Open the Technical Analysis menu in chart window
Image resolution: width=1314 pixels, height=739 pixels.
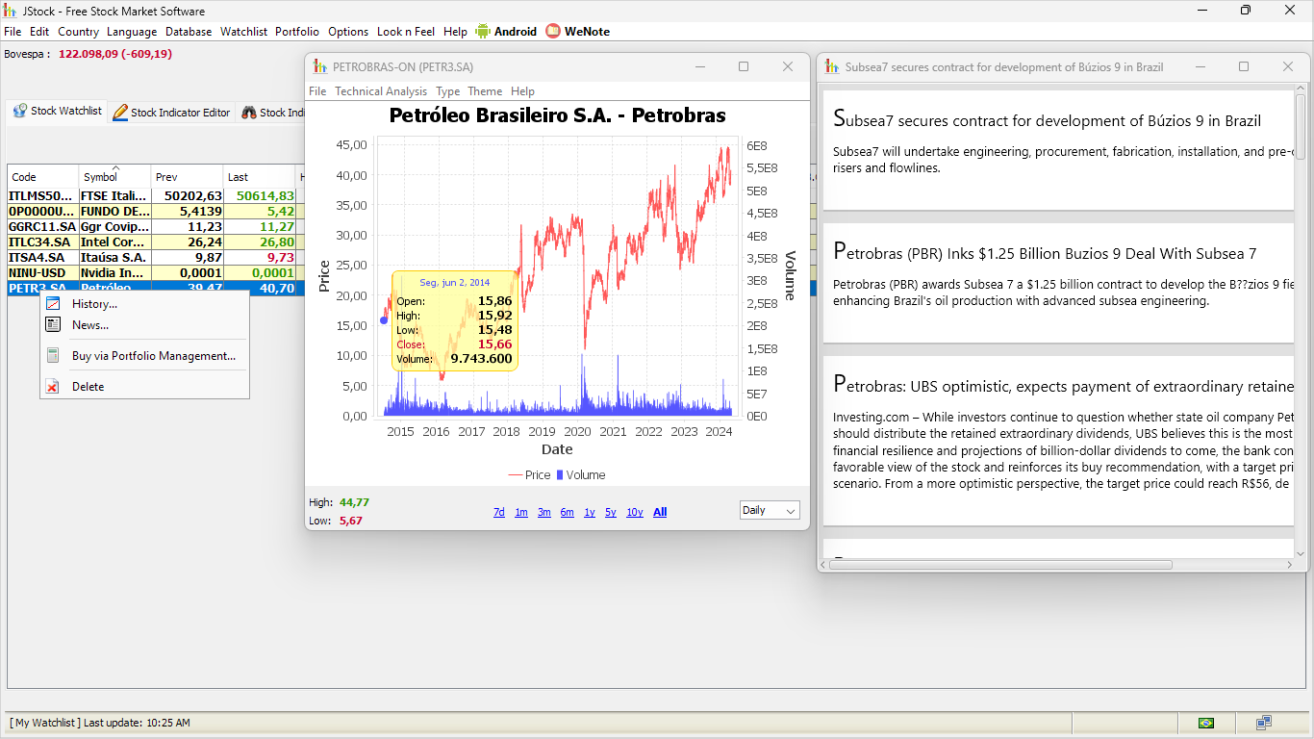pyautogui.click(x=381, y=91)
